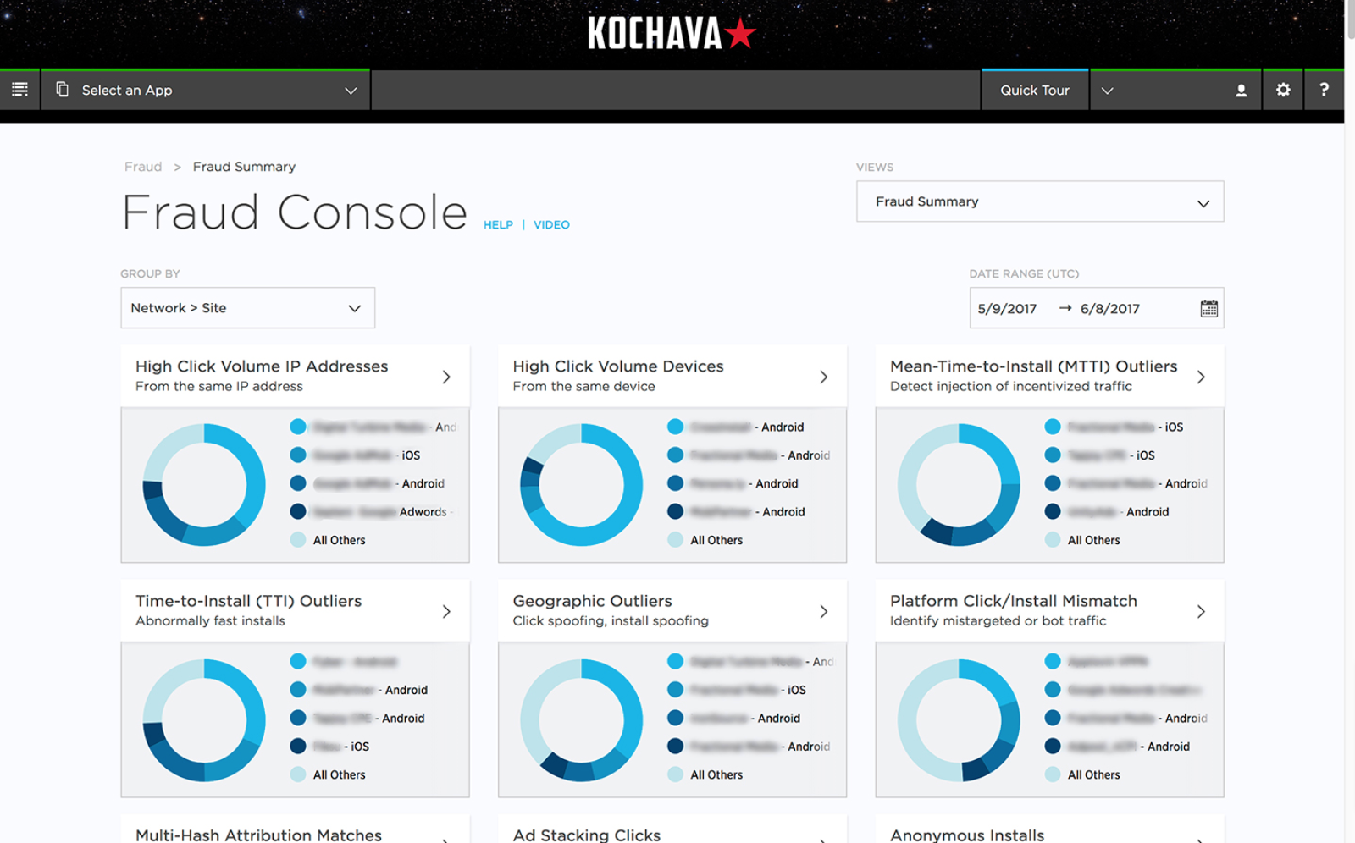Click the VIDEO link
Viewport: 1355px width, 843px height.
pos(551,225)
